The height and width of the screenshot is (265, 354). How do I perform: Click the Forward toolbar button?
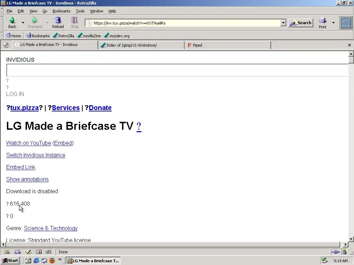[35, 22]
